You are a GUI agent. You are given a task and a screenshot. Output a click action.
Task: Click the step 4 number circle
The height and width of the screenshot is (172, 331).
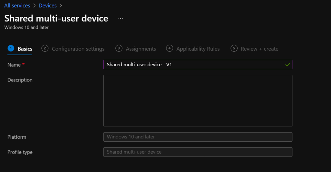(169, 48)
